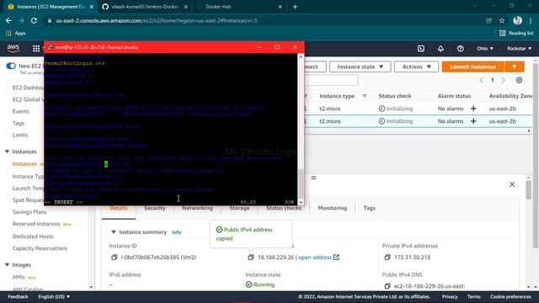Switch to Docker Hub browser tab
Image resolution: width=539 pixels, height=303 pixels.
tap(239, 7)
